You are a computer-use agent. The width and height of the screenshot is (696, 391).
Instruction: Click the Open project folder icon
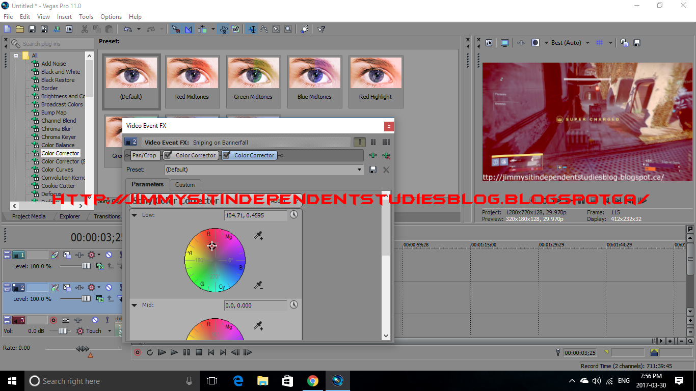(20, 30)
